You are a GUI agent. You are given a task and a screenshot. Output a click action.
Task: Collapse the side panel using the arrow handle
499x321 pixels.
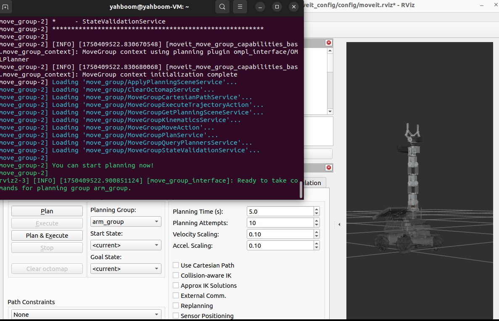339,225
